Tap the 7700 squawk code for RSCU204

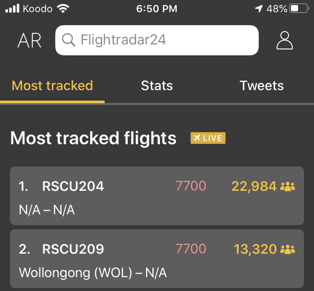point(191,186)
